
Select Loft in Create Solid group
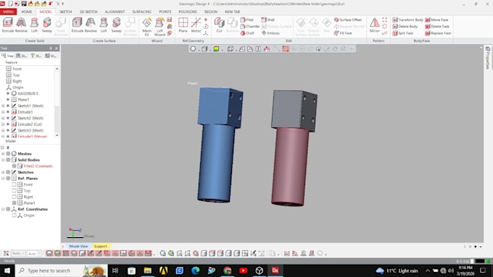click(34, 25)
